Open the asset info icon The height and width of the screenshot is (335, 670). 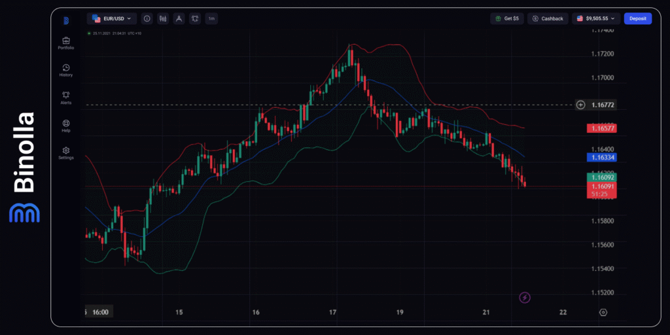147,19
